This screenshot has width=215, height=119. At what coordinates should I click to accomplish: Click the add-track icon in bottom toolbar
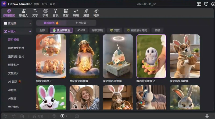[77, 116]
